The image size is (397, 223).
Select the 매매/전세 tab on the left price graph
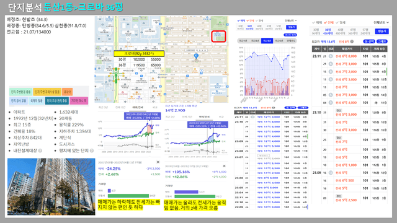tap(138, 107)
